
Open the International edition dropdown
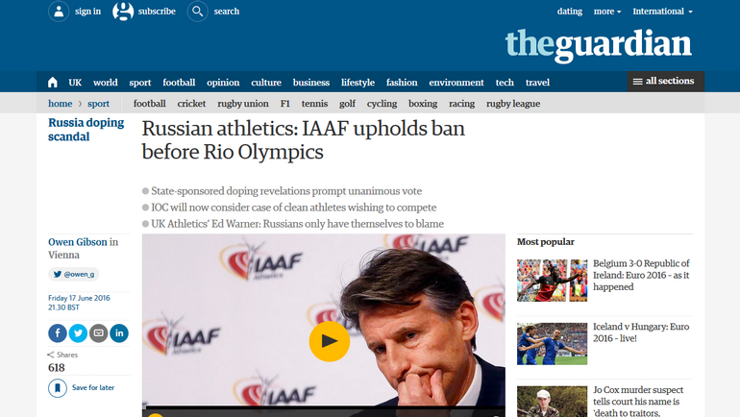click(x=662, y=12)
